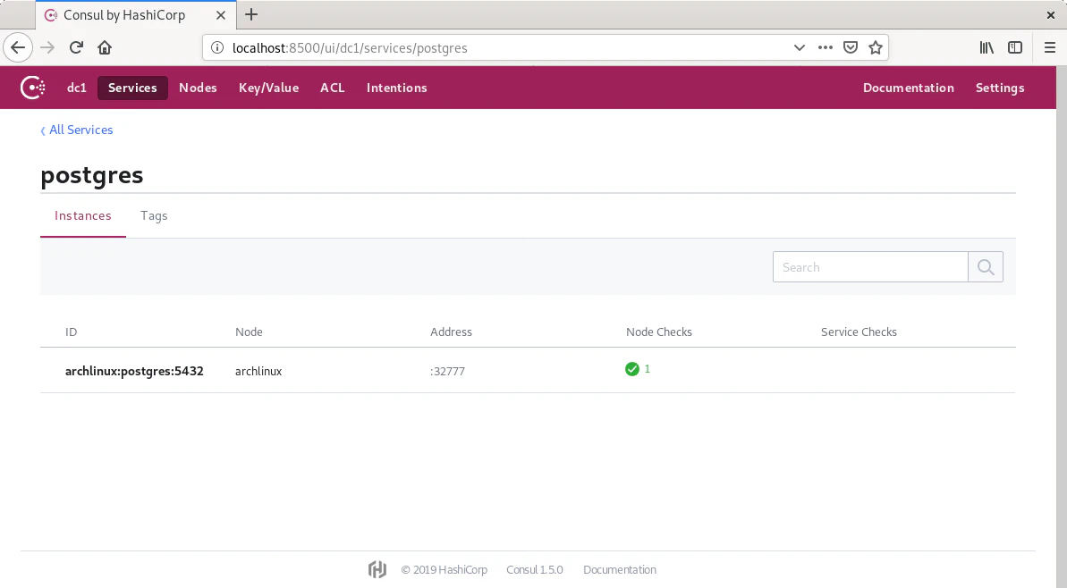Click the search magnifier button
The image size is (1067, 588).
(x=986, y=267)
